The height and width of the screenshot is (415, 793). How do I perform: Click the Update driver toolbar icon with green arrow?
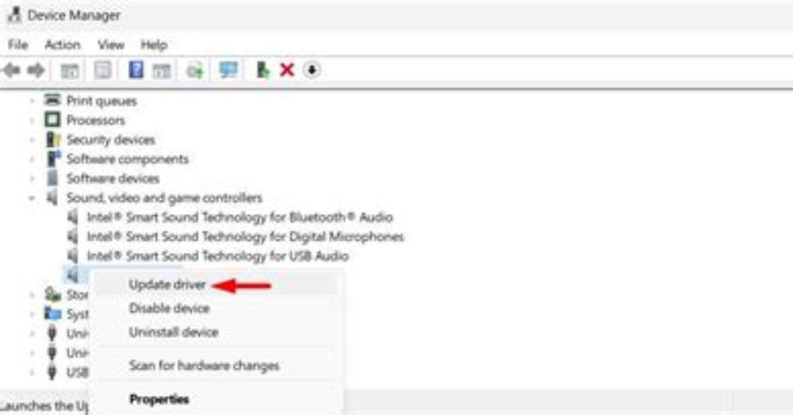click(x=194, y=70)
